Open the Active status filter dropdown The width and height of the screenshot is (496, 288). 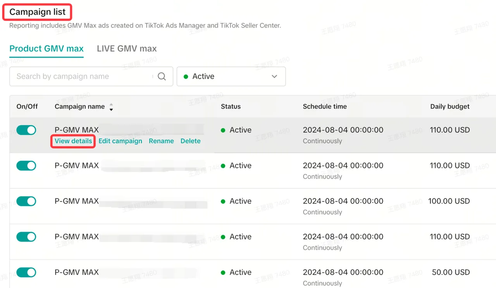[x=231, y=76]
